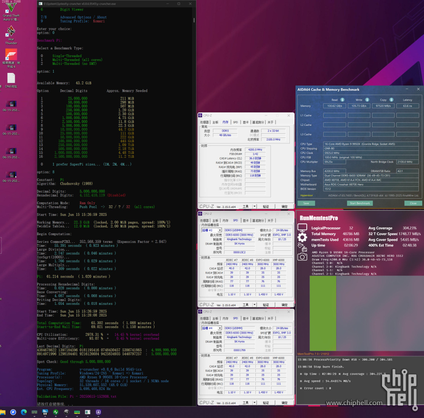Click Save button in AIDA64 benchmark
The height and width of the screenshot is (418, 424).
(x=306, y=203)
